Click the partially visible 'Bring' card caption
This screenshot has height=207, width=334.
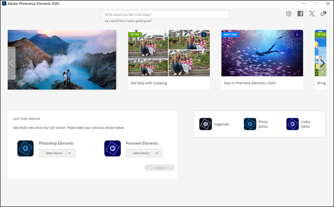pos(321,83)
